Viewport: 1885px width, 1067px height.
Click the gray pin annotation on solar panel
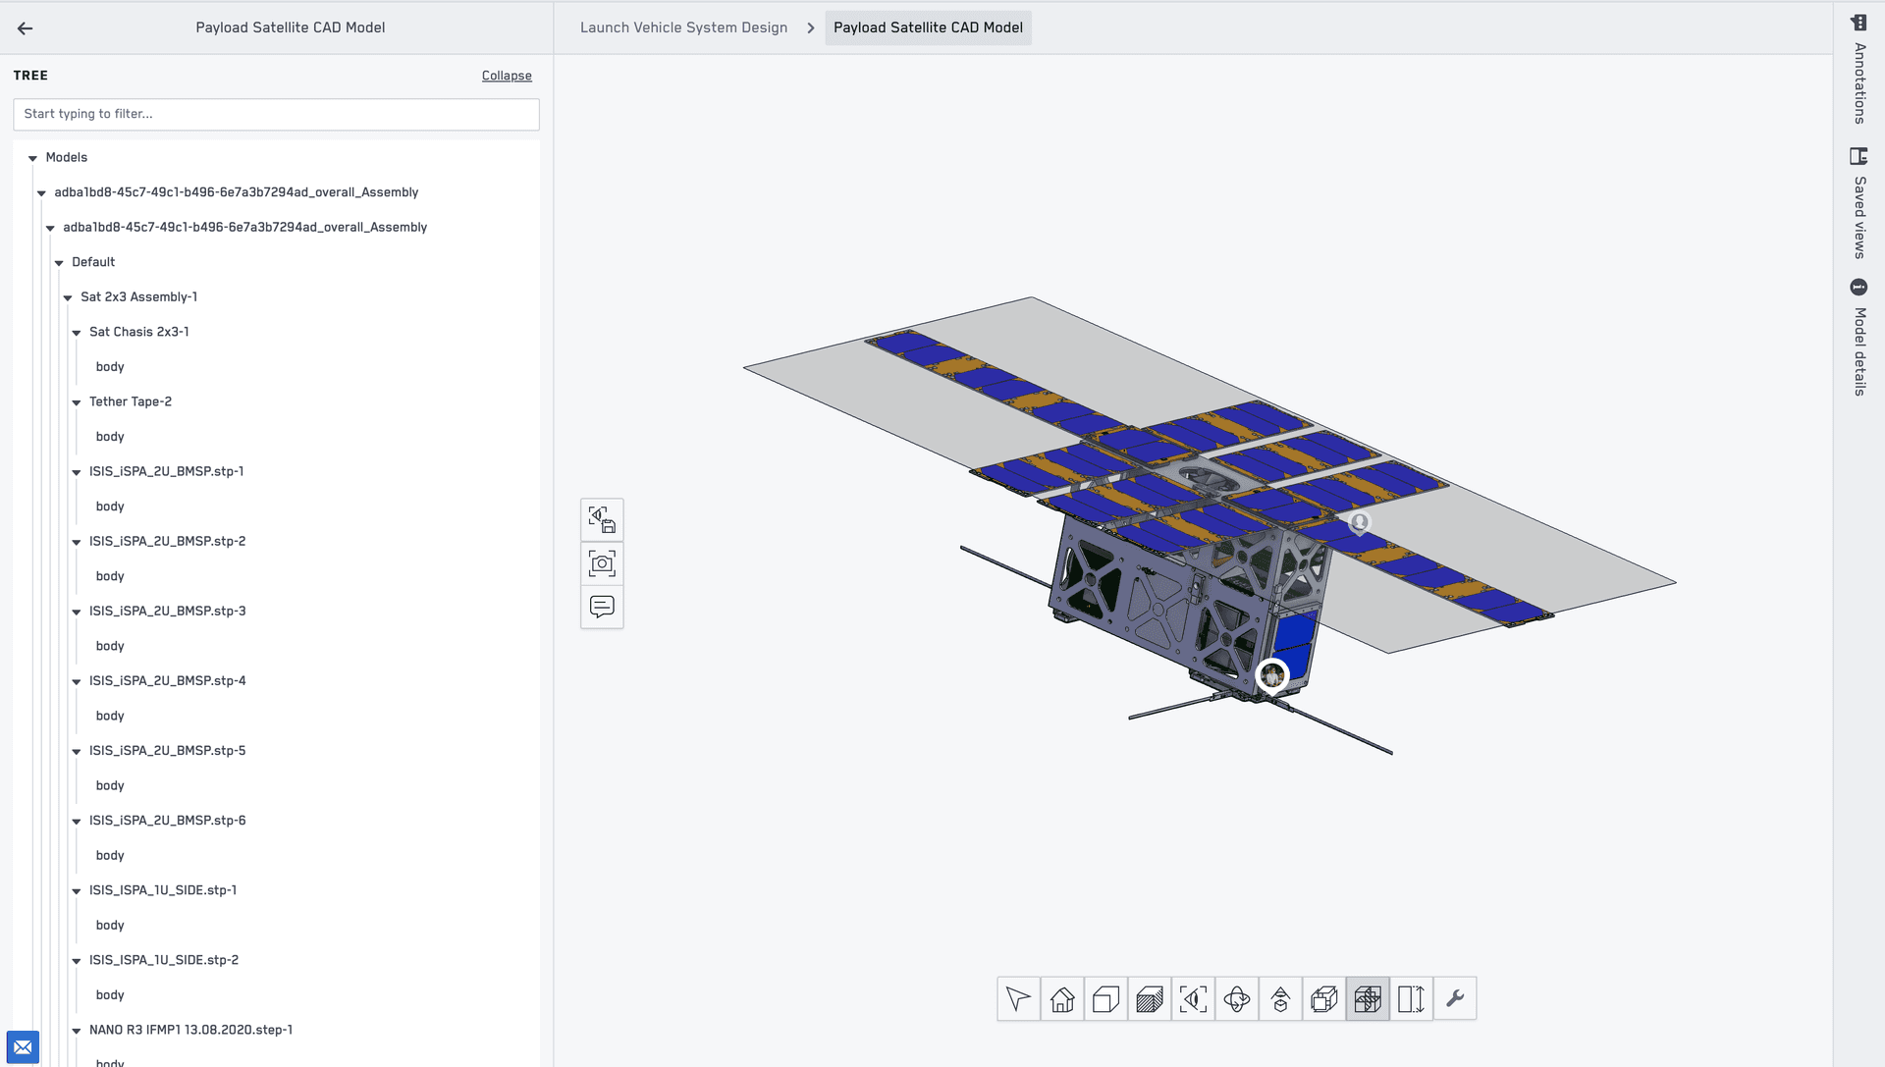1360,523
